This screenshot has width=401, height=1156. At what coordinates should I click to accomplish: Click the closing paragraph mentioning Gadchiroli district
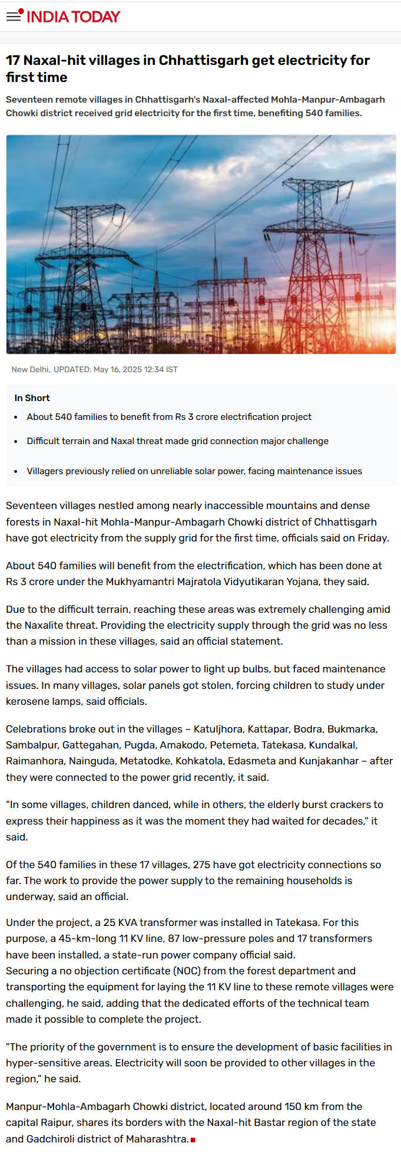pos(191,1122)
